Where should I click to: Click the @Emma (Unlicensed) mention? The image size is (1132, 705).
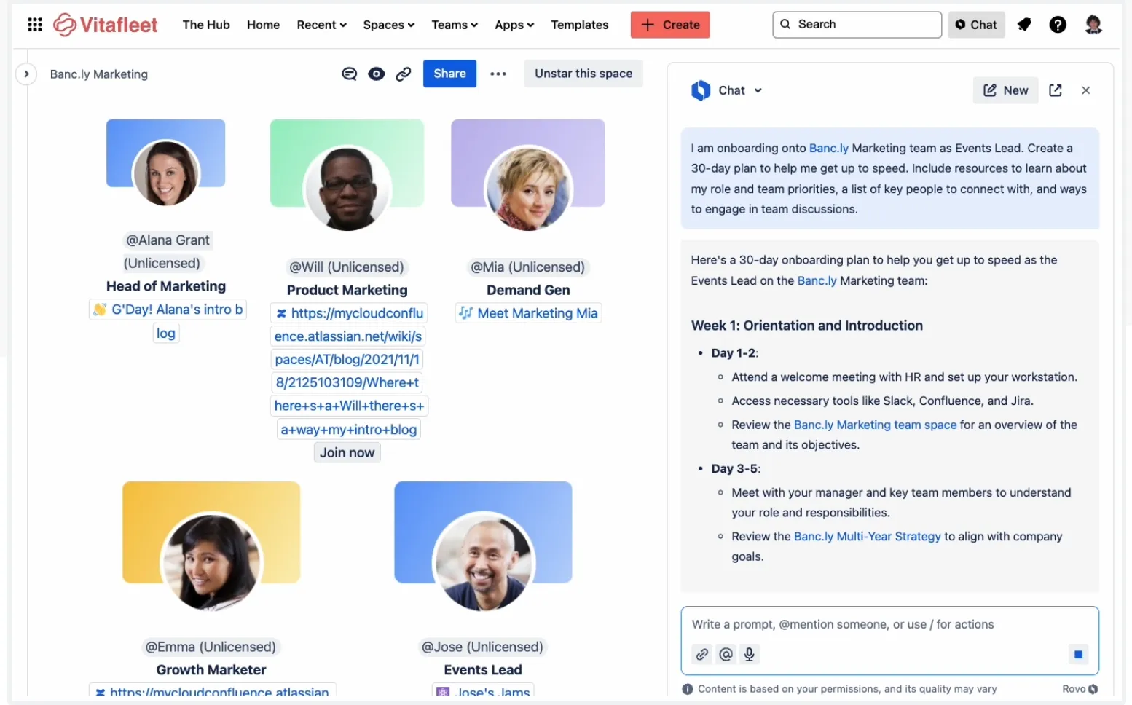pos(211,647)
